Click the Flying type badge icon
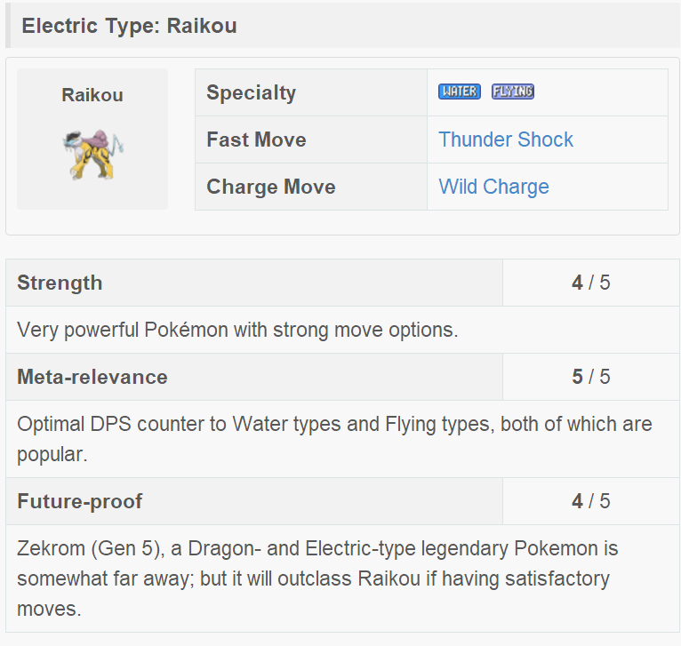 coord(512,92)
